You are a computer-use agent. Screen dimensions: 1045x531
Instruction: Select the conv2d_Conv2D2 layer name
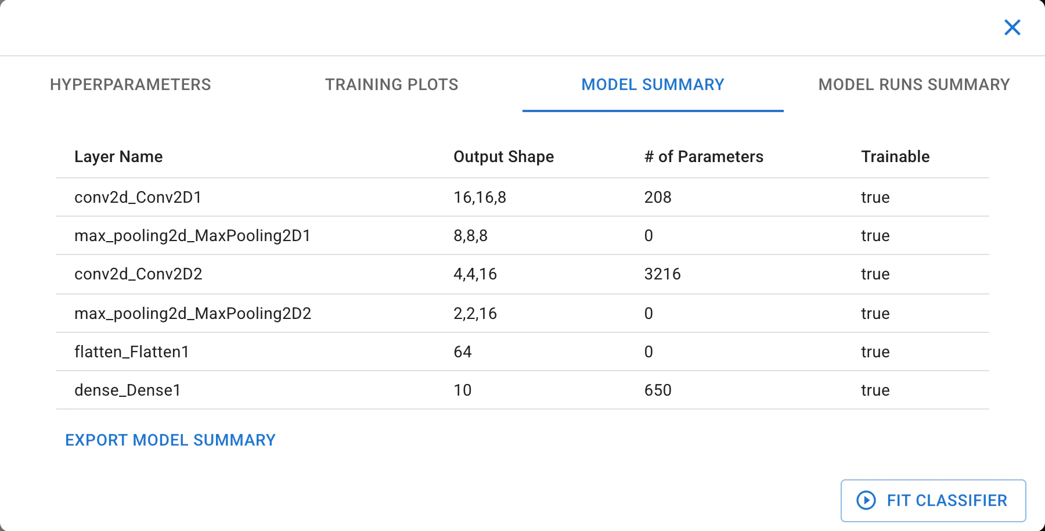tap(138, 274)
